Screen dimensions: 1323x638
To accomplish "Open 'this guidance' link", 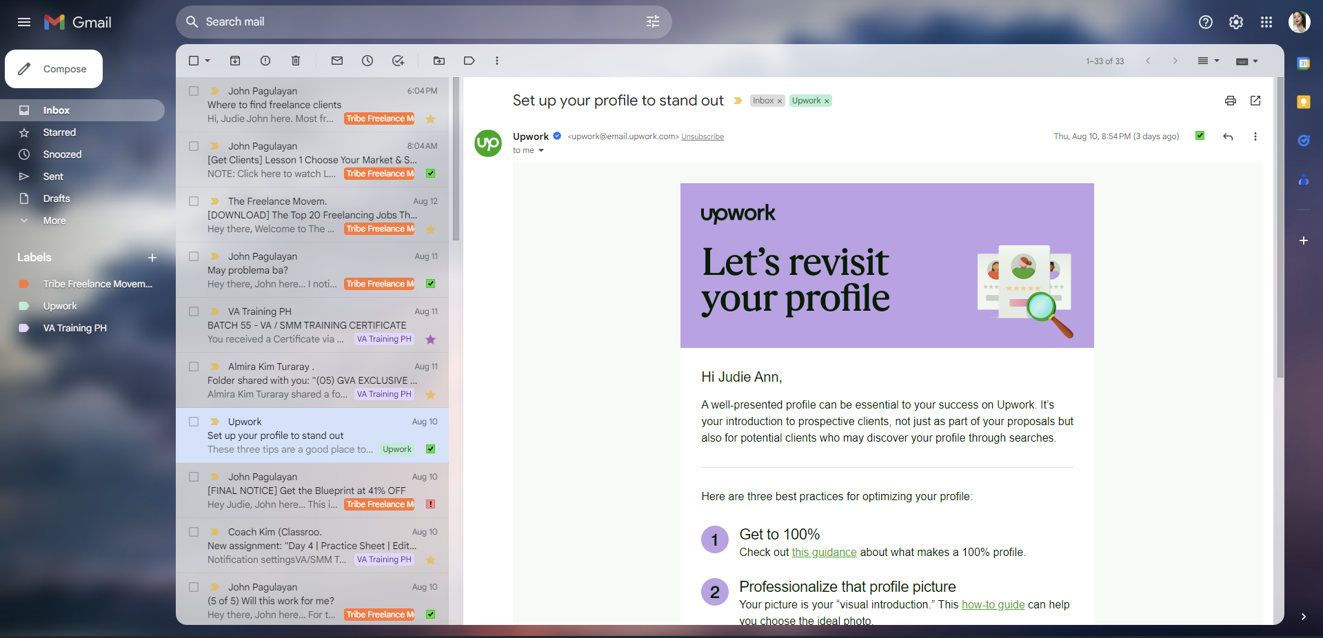I will click(824, 553).
